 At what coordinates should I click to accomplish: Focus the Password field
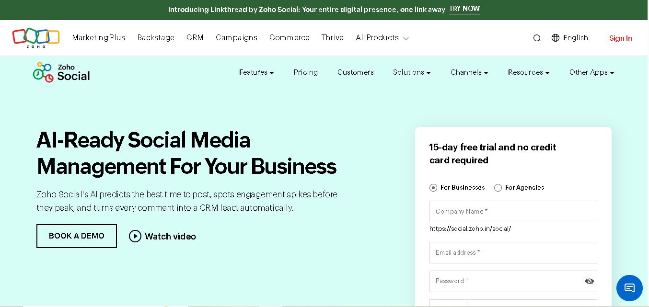click(513, 281)
